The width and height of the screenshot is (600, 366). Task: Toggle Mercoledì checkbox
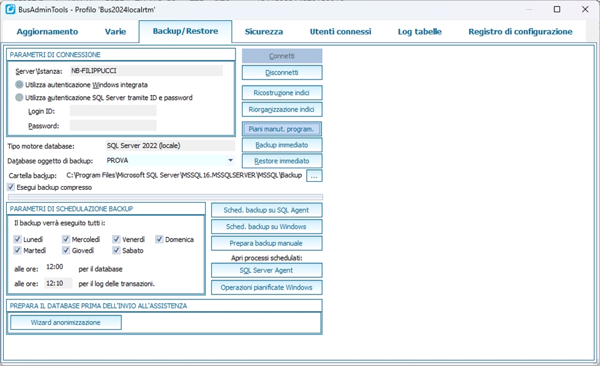66,239
